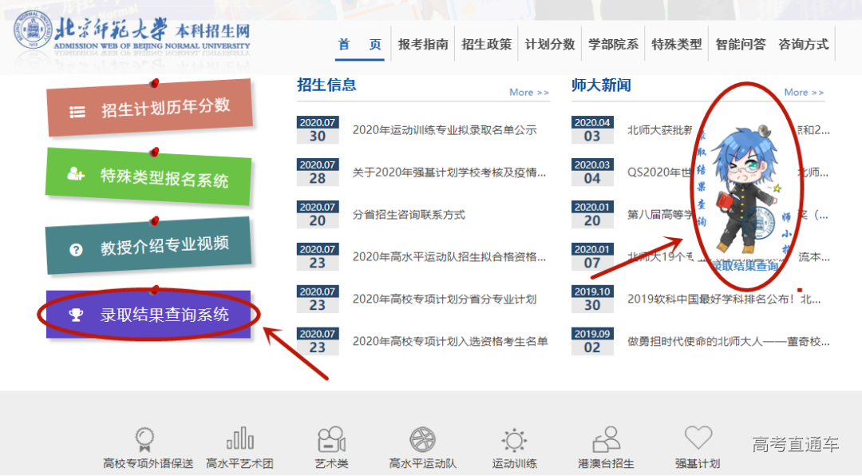Open 2020年运动训练专业拟录取名单公示 article

445,130
